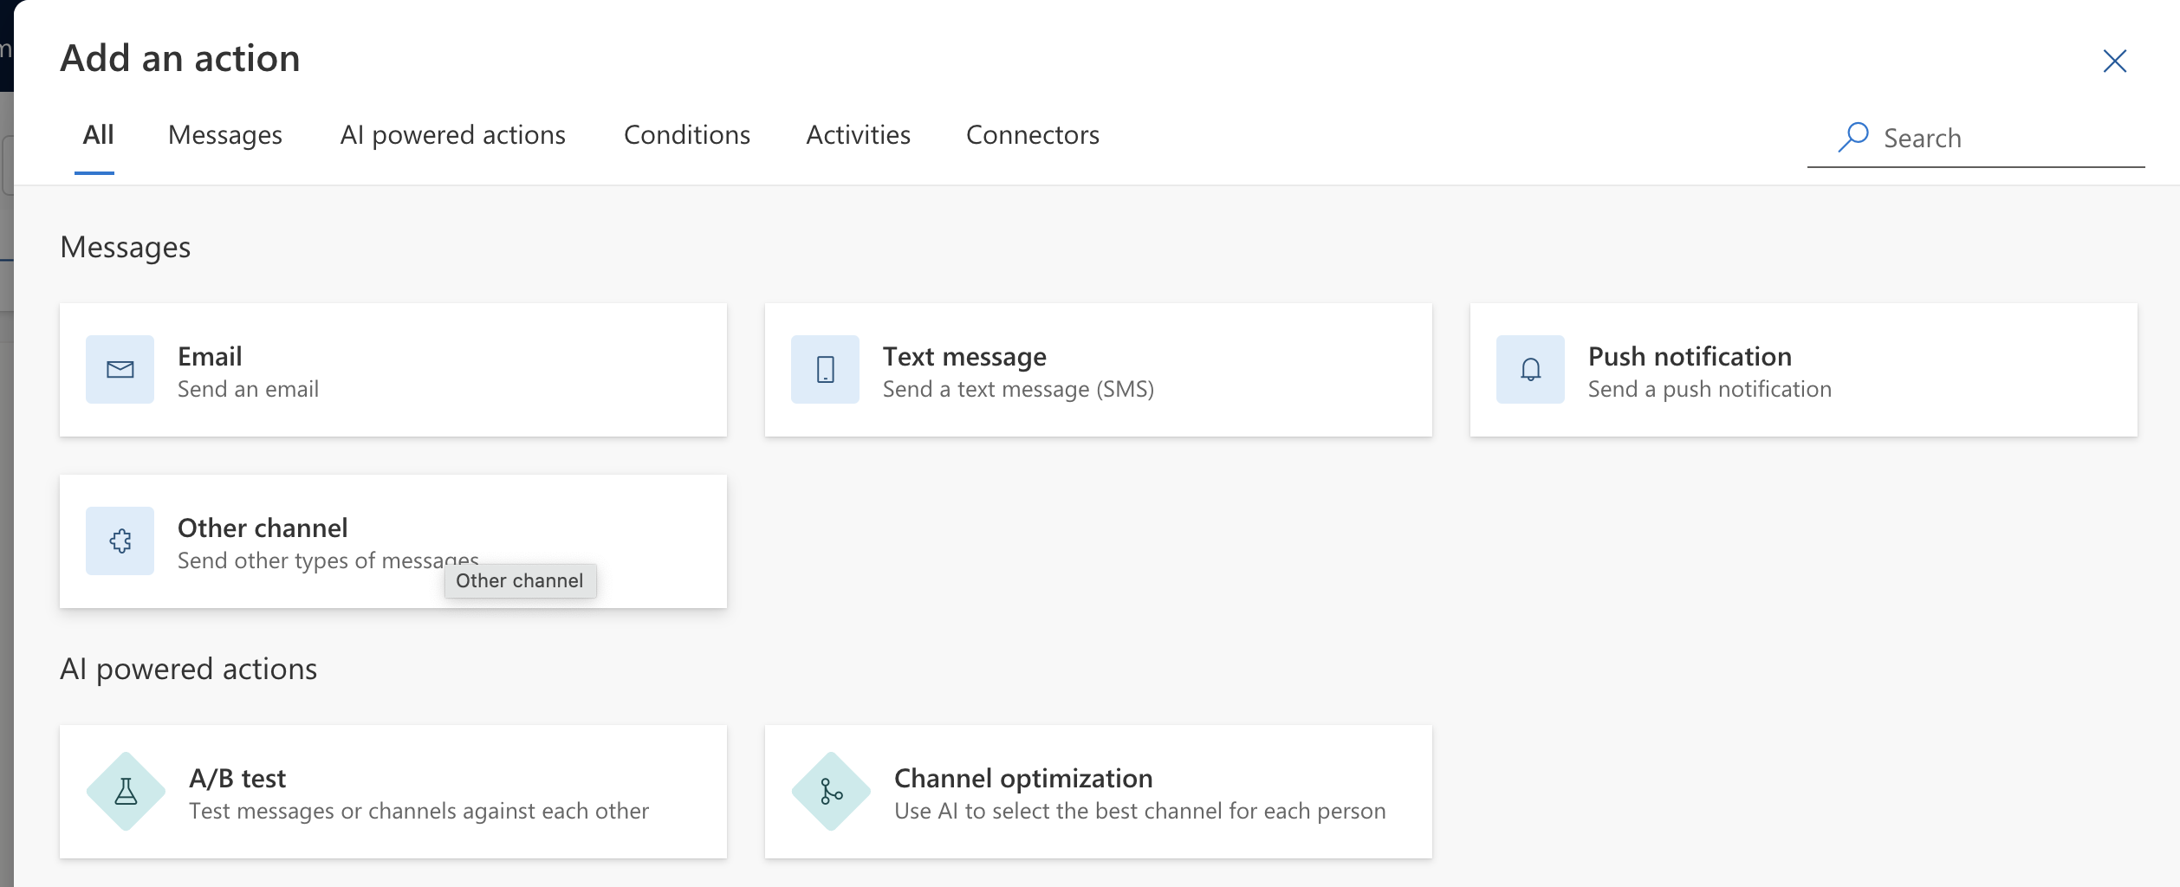Click 'Send a text message (SMS)' text
2180x887 pixels.
click(1018, 390)
